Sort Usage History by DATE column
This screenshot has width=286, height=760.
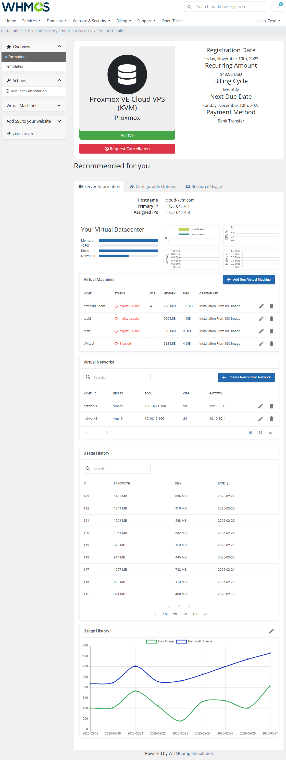click(x=223, y=483)
